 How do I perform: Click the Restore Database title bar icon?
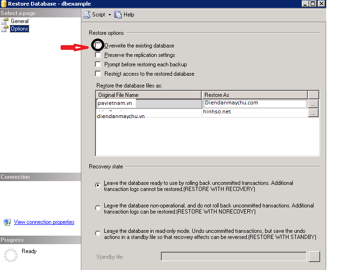tap(3, 4)
